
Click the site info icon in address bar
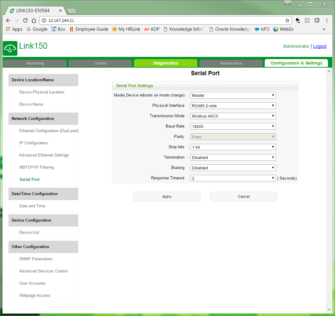click(44, 21)
